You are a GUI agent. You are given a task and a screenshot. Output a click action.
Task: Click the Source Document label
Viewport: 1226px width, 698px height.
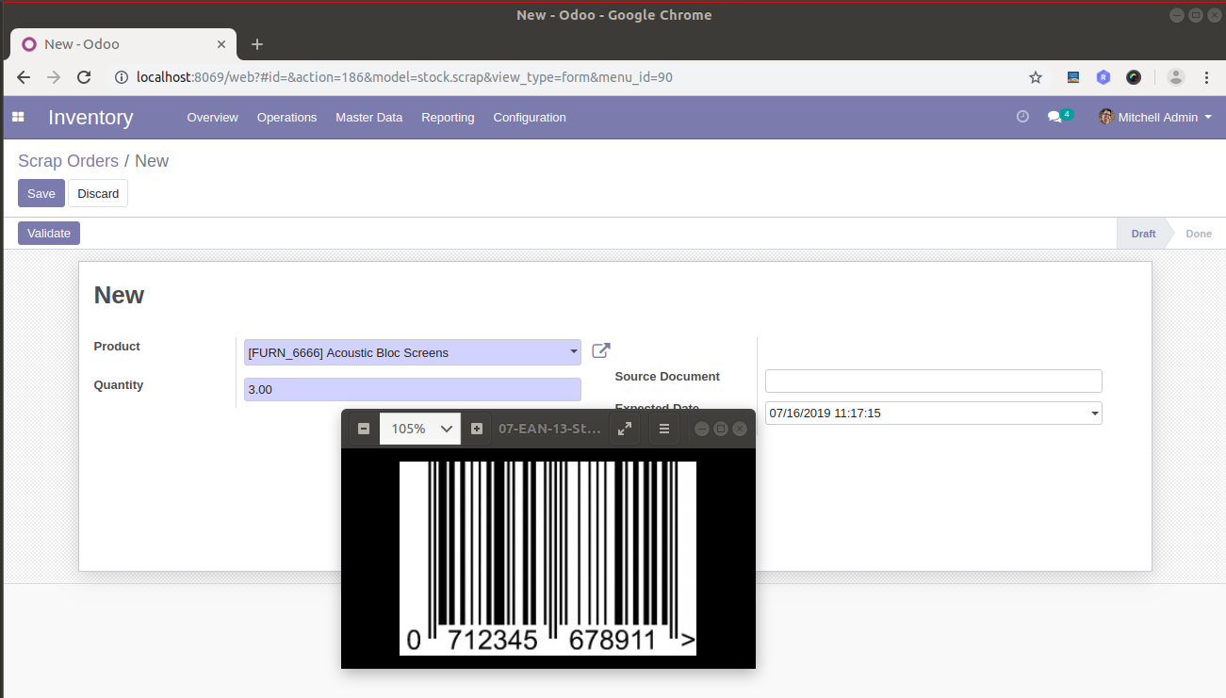(667, 377)
